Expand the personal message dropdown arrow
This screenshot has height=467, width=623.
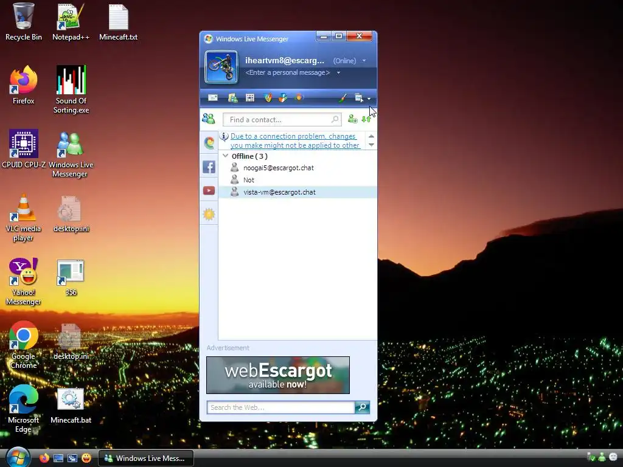[x=338, y=73]
